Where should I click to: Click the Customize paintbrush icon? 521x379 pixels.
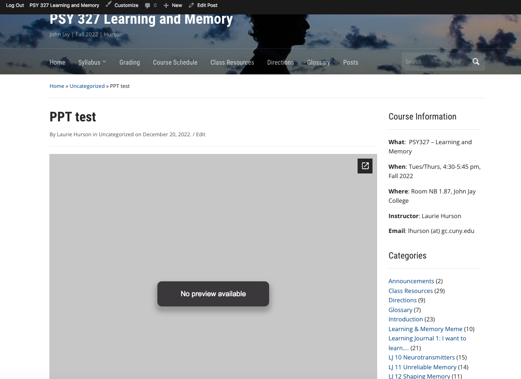[x=108, y=5]
